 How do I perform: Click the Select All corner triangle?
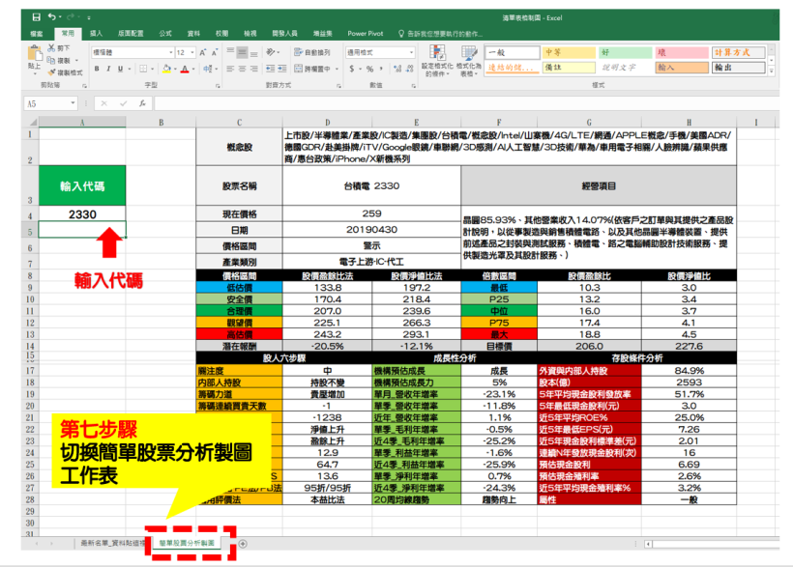[34, 123]
